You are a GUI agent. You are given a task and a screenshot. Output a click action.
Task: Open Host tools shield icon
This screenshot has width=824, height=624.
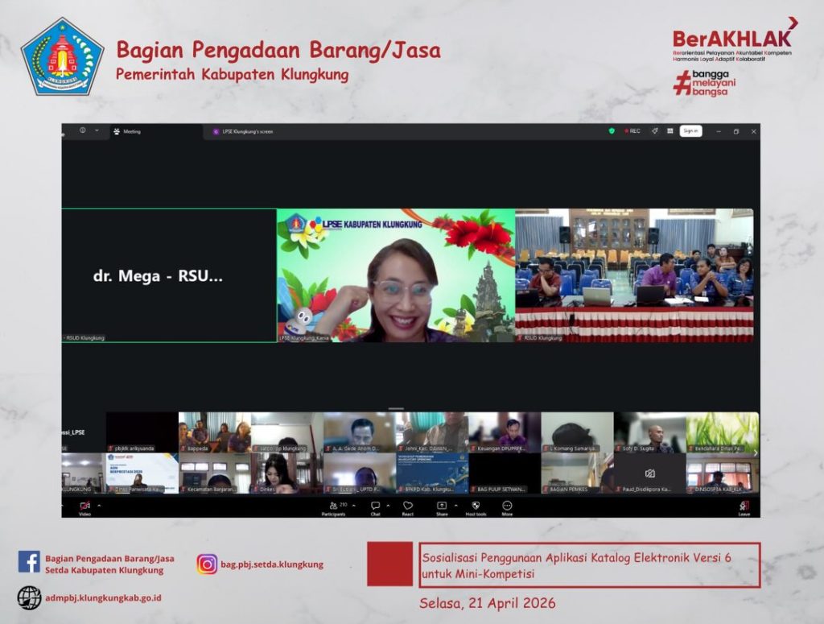pos(476,506)
